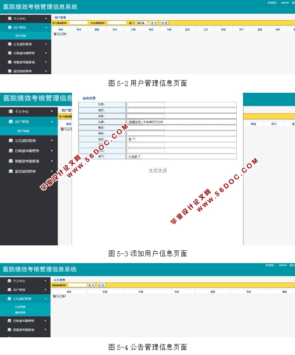Screen dimensions: 295x355
Task: Click the 销售部考勤管理 icon in the add-user page sidebar
Action: (x=11, y=161)
